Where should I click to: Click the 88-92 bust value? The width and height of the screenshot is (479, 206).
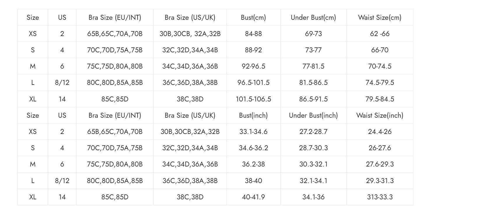[x=253, y=50]
